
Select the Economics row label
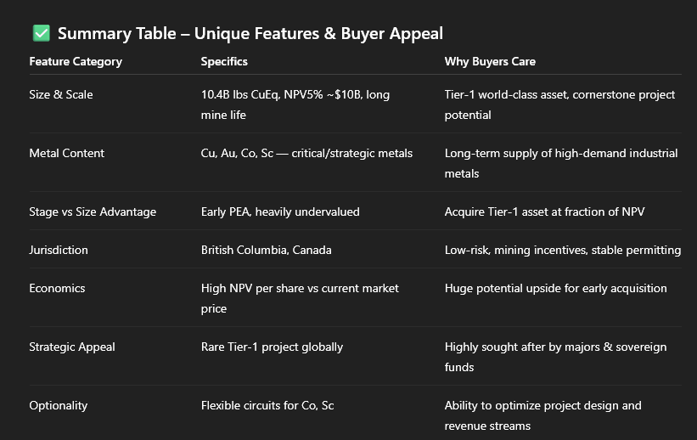pos(57,288)
